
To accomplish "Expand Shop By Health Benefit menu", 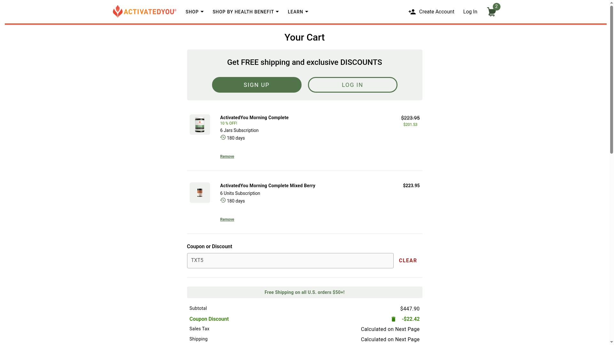I will tap(246, 12).
